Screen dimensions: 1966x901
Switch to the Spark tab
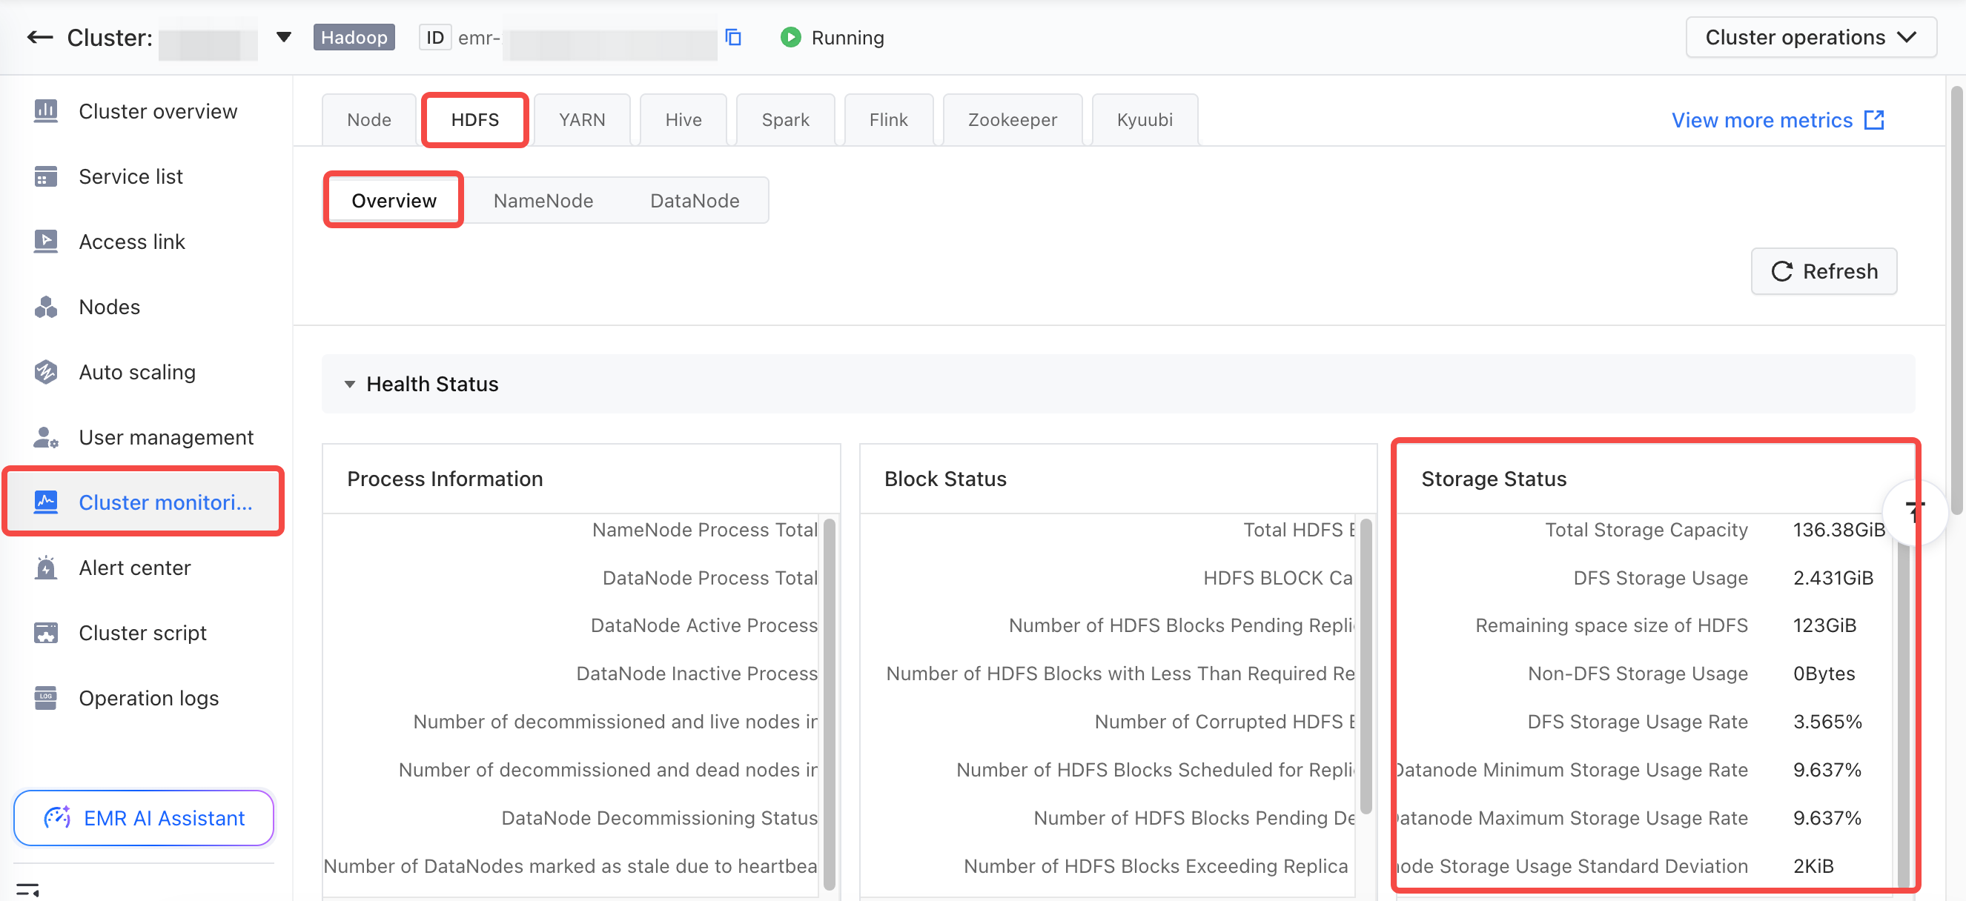point(785,120)
